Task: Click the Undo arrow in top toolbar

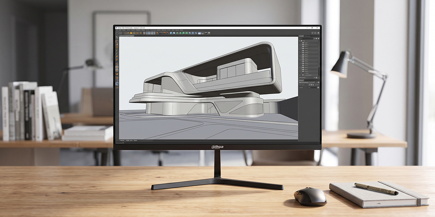Action: pos(118,33)
